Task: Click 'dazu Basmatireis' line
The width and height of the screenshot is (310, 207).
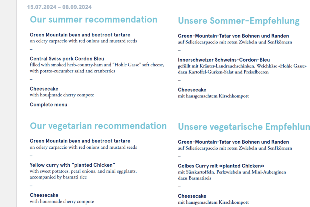Action: click(x=195, y=178)
